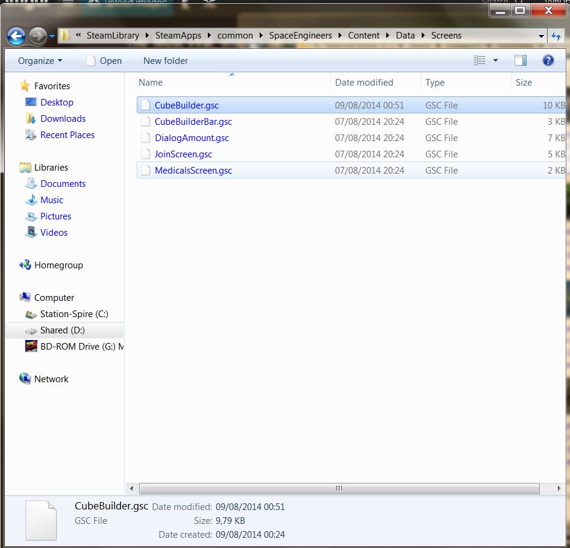The image size is (570, 548).
Task: Open the Organize menu
Action: point(40,61)
